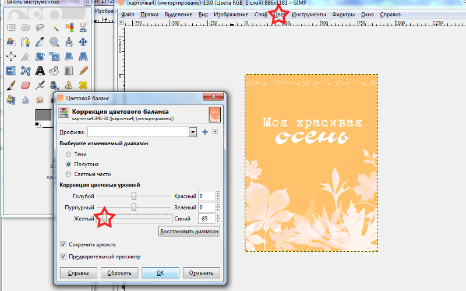Select the Perspective tool
466x291 pixels.
click(x=83, y=56)
